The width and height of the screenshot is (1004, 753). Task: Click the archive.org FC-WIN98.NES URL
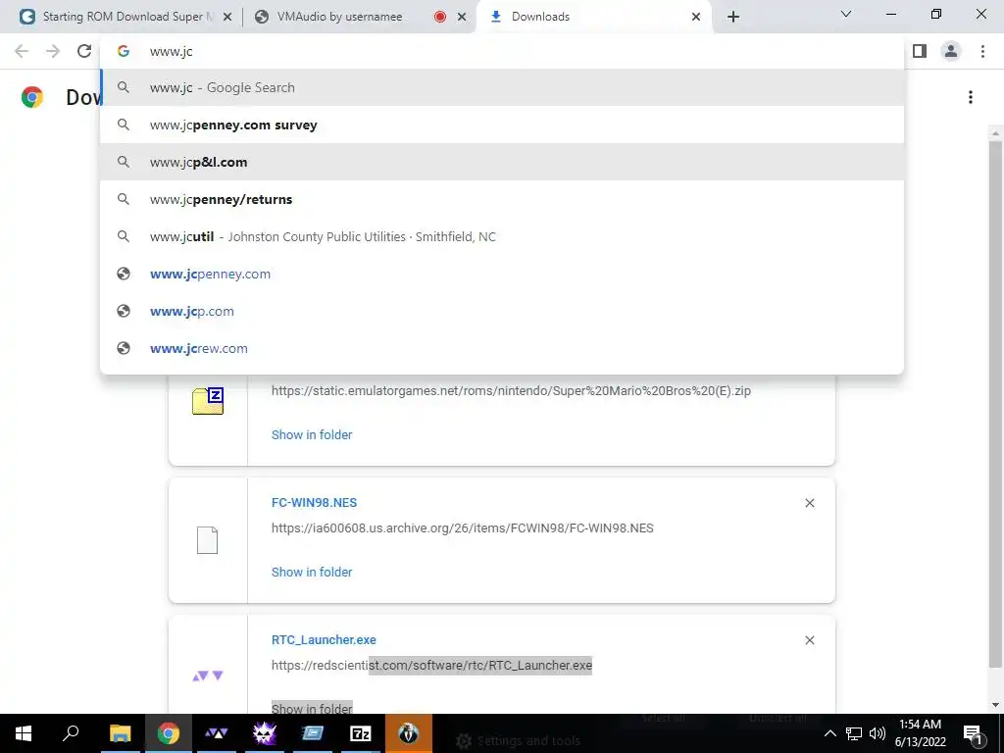pyautogui.click(x=463, y=528)
